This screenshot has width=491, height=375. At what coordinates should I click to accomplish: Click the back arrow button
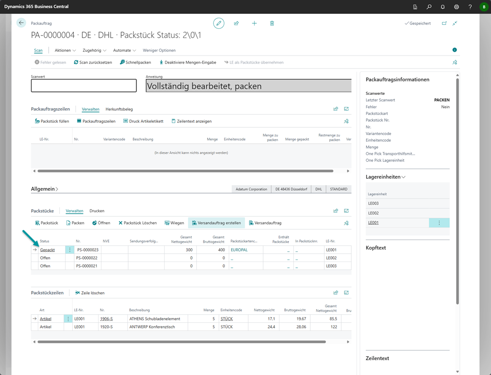[21, 23]
